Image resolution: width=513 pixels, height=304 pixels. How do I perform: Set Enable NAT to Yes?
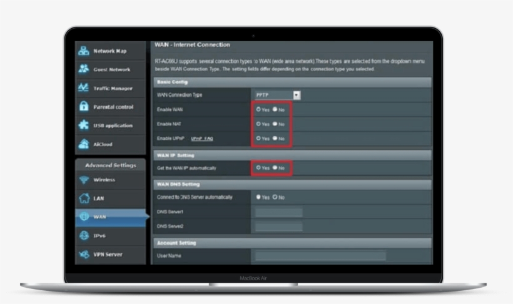tap(258, 124)
